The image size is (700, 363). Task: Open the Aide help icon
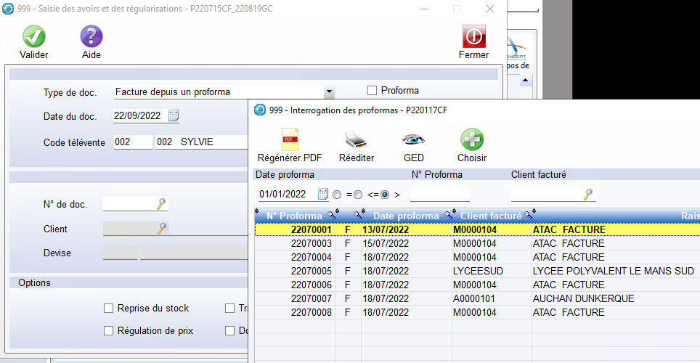[91, 37]
